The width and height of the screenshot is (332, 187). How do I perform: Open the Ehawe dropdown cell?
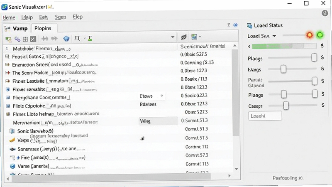coord(152,96)
